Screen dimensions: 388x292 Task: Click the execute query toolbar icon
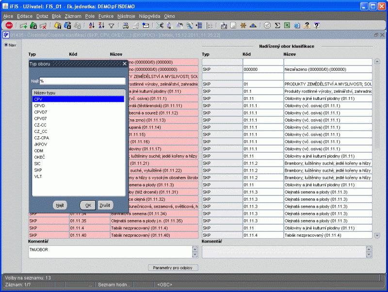click(67, 25)
